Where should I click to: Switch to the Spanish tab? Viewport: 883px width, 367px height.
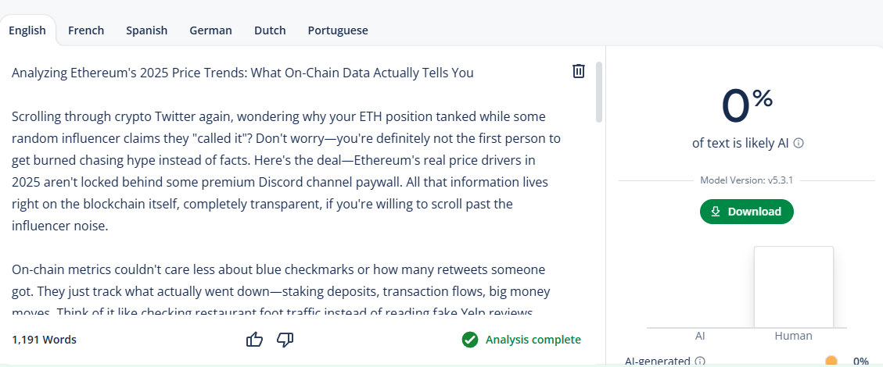146,30
